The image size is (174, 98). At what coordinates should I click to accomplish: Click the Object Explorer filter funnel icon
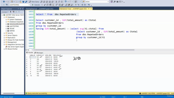coord(19,12)
